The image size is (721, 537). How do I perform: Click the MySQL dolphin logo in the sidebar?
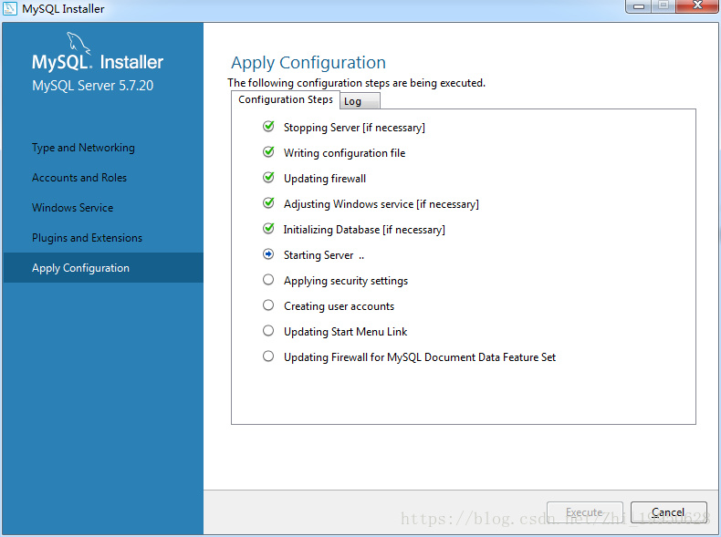tap(78, 43)
